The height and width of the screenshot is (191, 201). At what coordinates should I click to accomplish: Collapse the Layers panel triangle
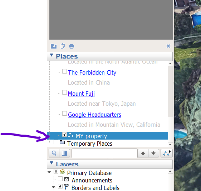(x=52, y=163)
